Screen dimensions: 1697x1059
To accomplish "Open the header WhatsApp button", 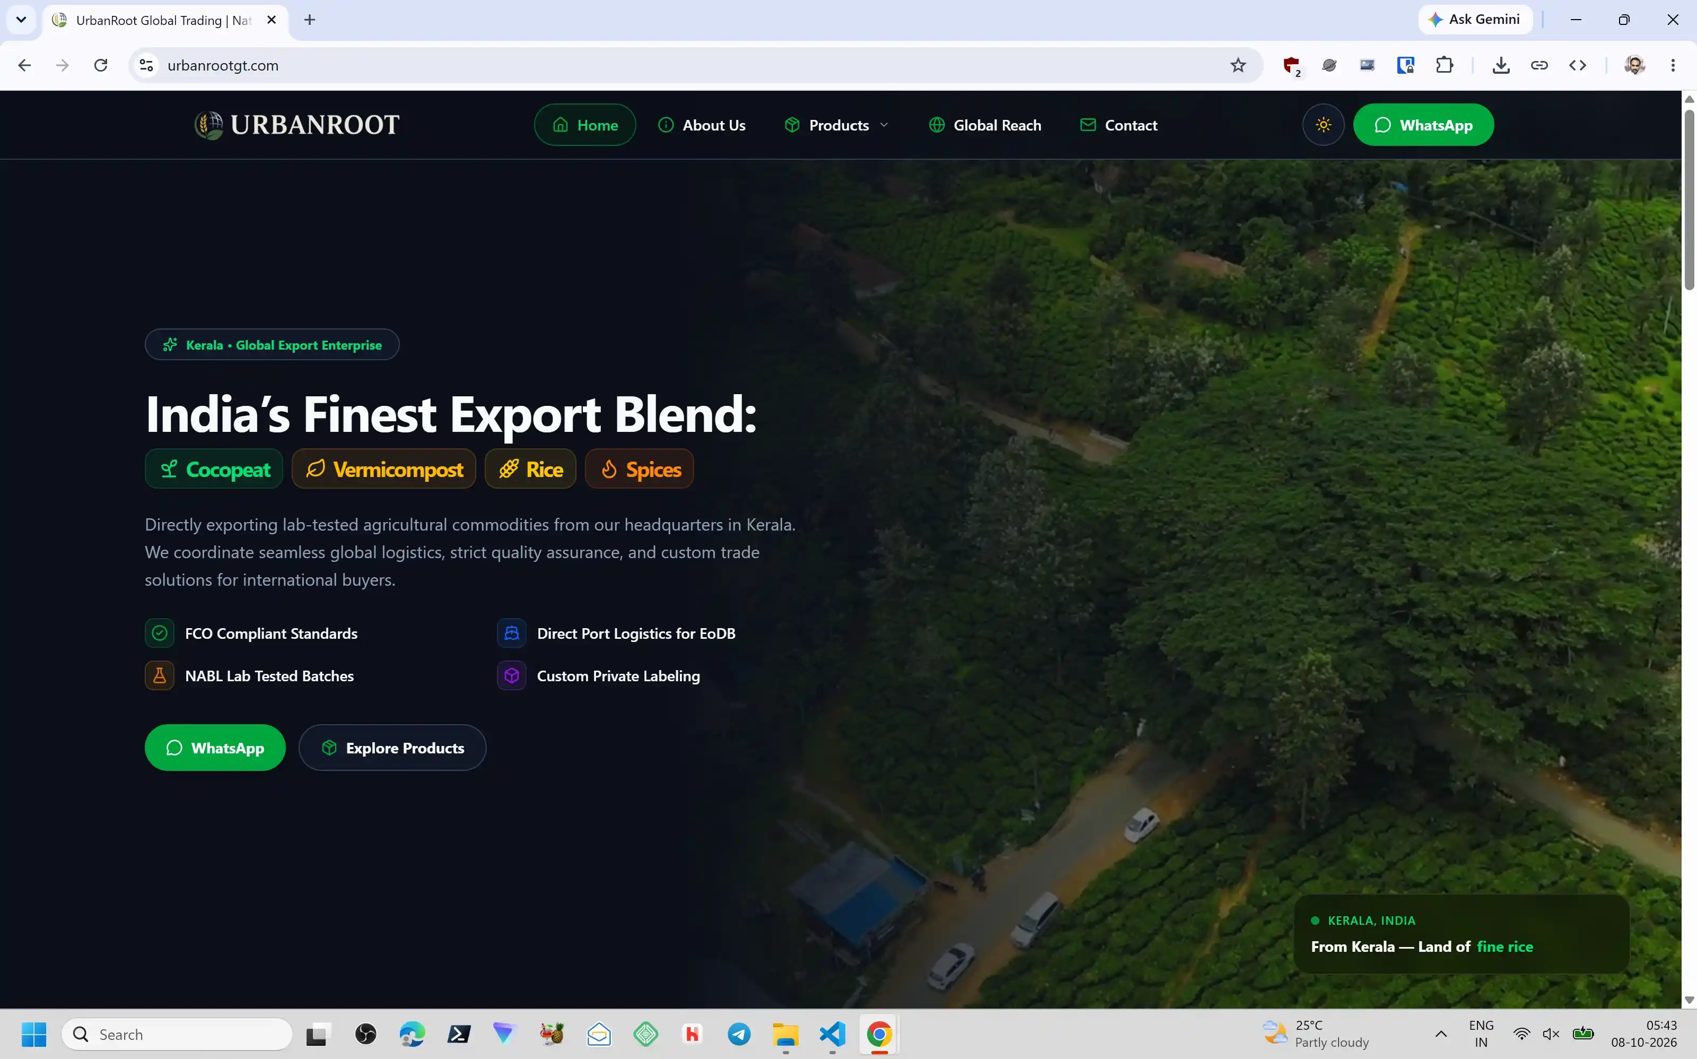I will [x=1423, y=125].
